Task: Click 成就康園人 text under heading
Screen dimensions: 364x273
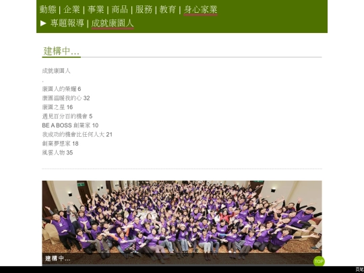Action: tap(56, 71)
